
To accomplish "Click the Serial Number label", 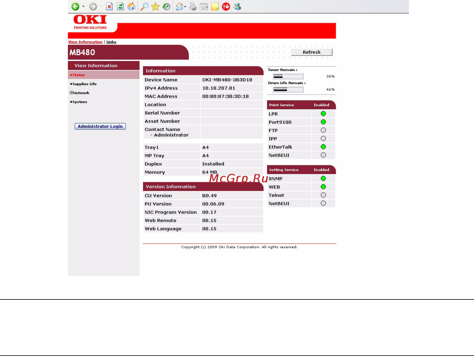I will 162,113.
